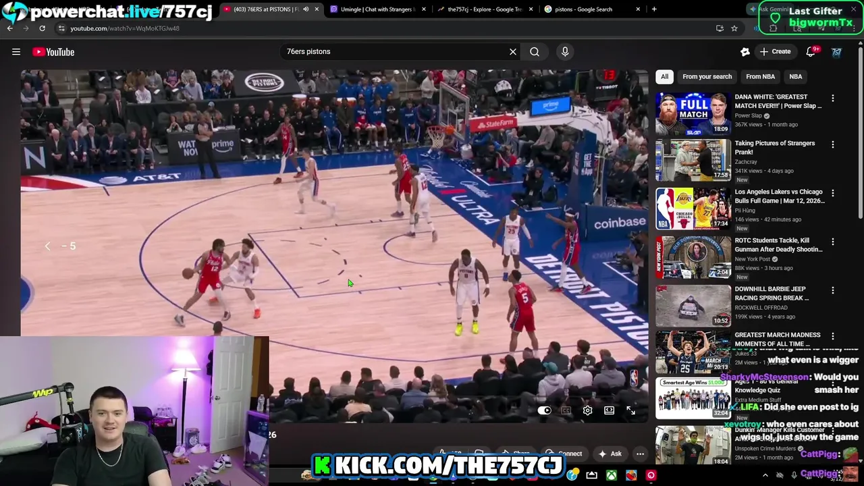This screenshot has width=864, height=486.
Task: Select the From NBA chip
Action: click(760, 76)
